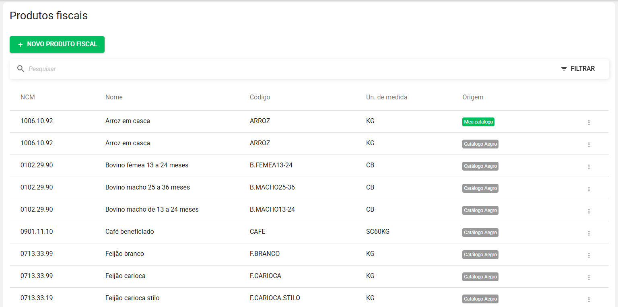Select the green Meu catálogo badge
The height and width of the screenshot is (307, 618).
(x=478, y=122)
